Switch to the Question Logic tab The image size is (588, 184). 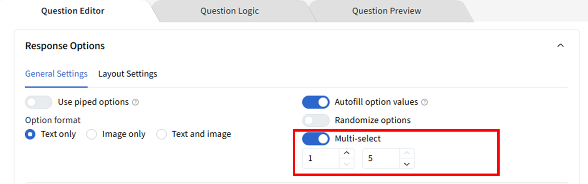click(x=229, y=11)
